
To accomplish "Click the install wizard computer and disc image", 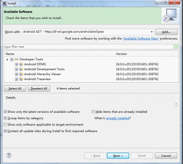I will coord(170,15).
